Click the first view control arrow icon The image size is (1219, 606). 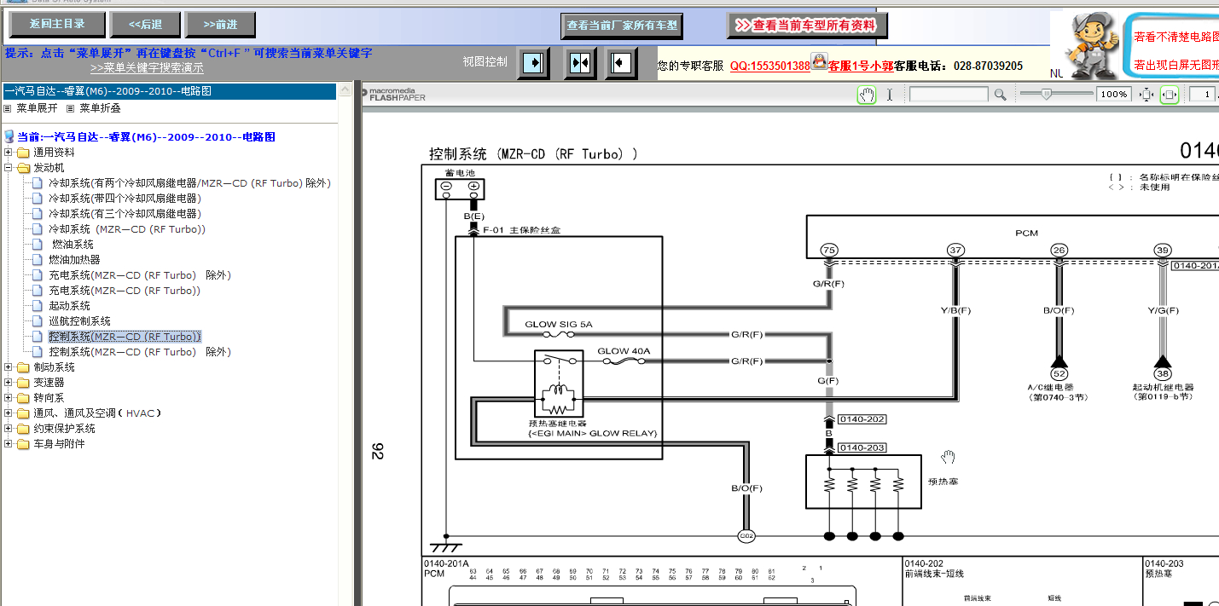coord(533,63)
